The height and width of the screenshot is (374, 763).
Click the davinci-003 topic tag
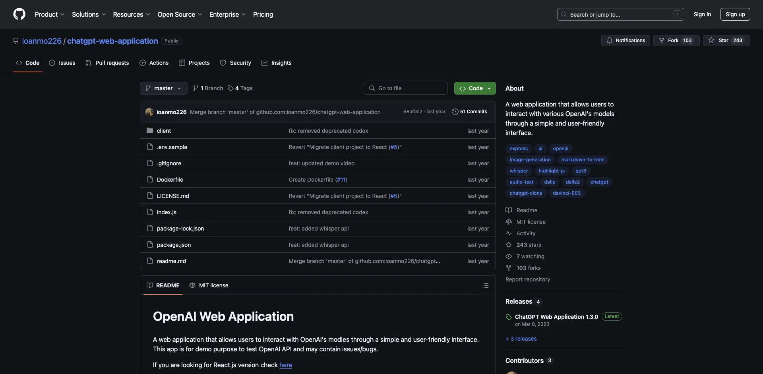click(x=567, y=193)
